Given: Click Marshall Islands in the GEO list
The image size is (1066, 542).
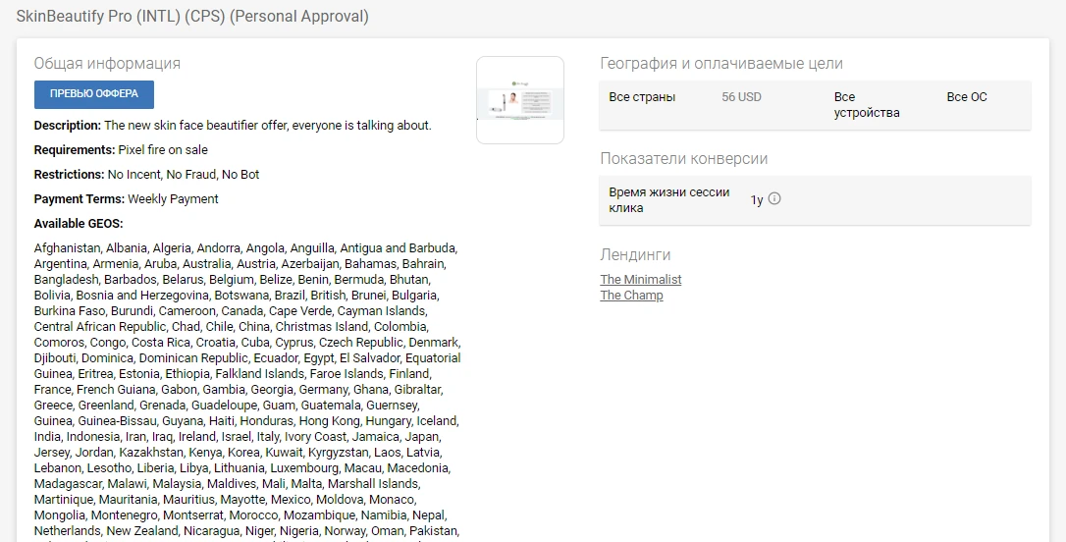Looking at the screenshot, I should [x=373, y=483].
